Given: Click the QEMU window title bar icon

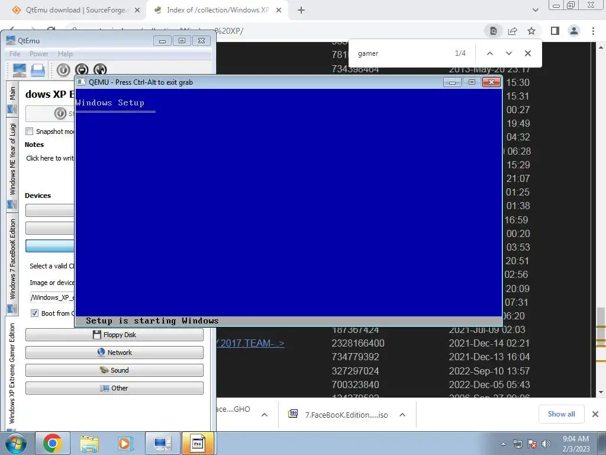Looking at the screenshot, I should point(81,82).
